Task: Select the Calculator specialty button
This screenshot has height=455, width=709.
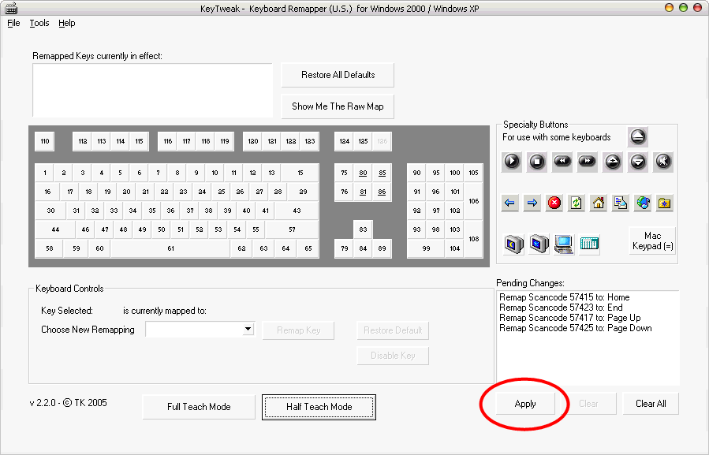Action: point(589,244)
